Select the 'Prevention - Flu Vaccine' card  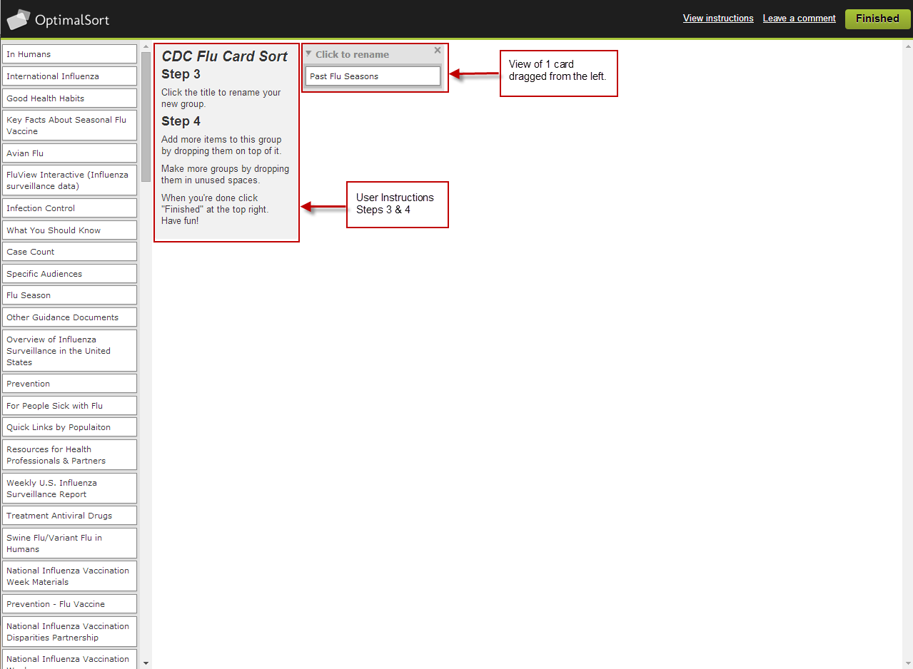click(x=69, y=604)
